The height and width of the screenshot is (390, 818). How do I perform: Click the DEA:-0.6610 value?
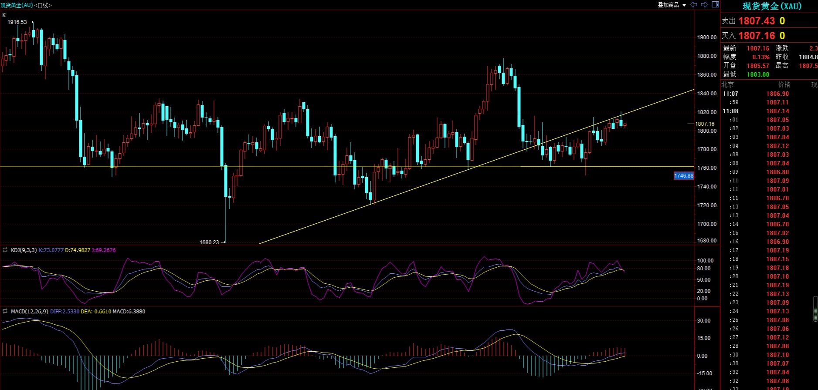click(96, 312)
